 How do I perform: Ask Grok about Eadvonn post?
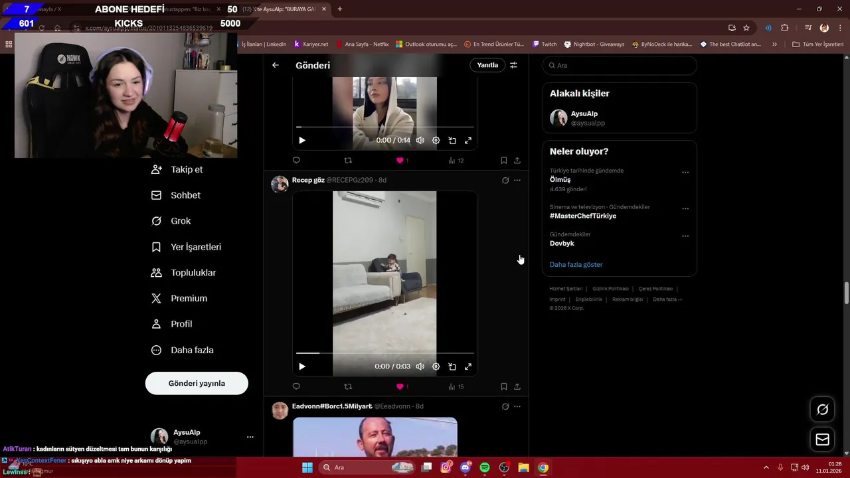click(x=505, y=406)
